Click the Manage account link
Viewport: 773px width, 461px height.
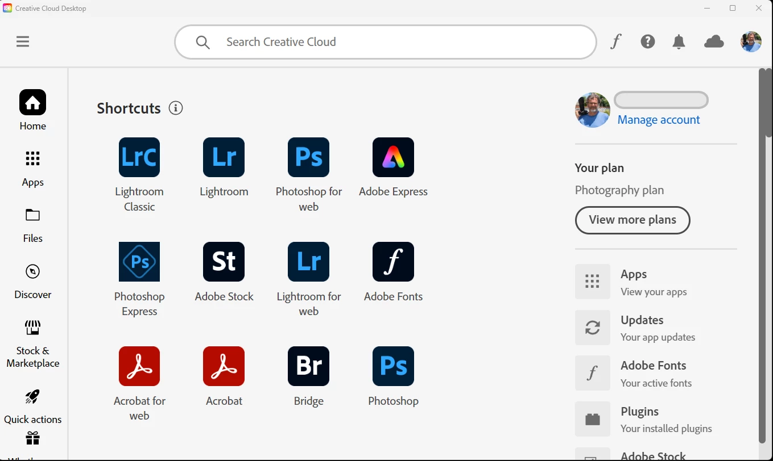point(659,120)
